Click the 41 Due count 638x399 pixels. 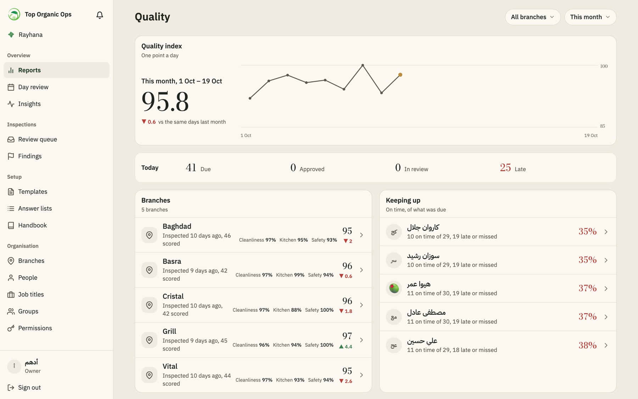coord(191,167)
